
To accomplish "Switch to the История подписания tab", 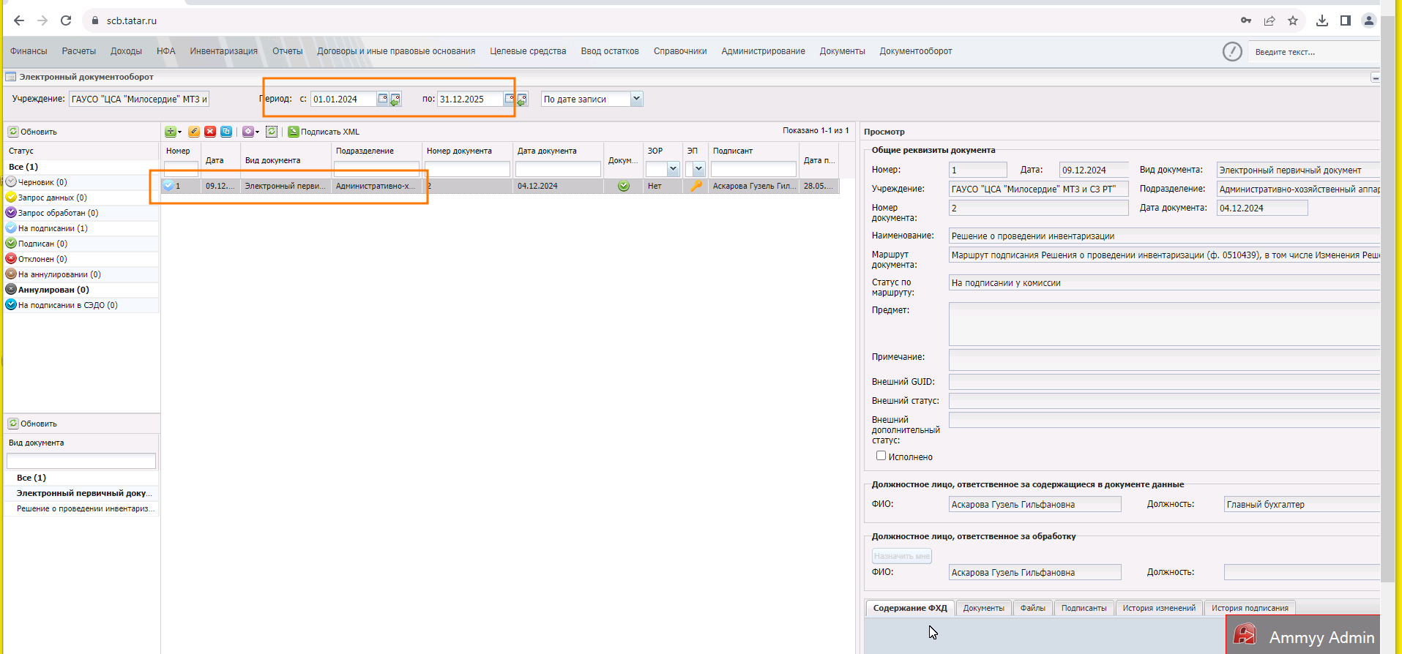I will point(1250,608).
